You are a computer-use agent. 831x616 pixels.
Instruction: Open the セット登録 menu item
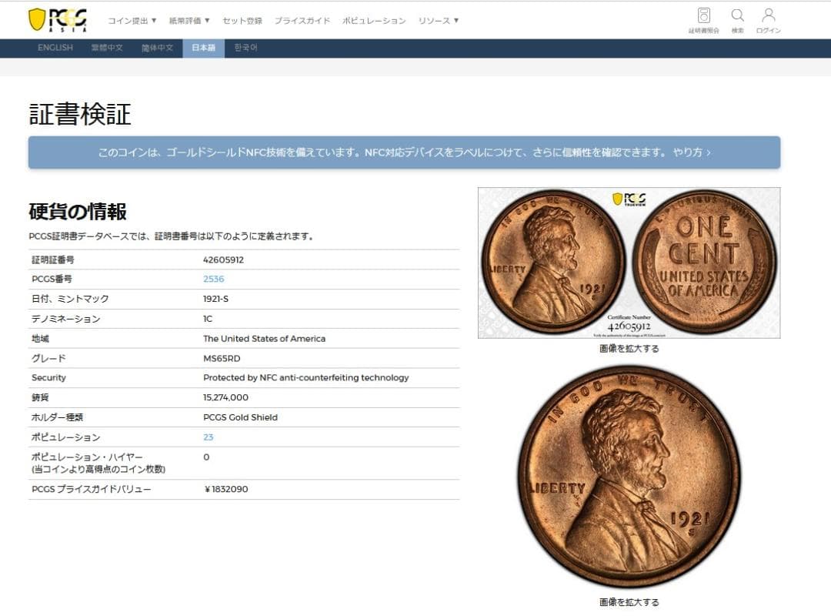point(242,21)
